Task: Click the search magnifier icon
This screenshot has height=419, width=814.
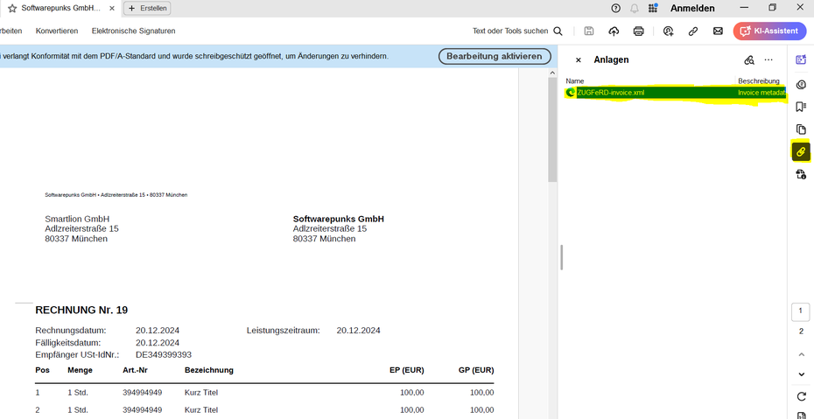Action: tap(558, 31)
